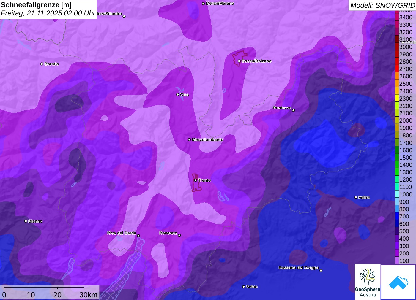Viewport: 416px width, 300px height.
Task: Click the date 'Freitag, 21.11.2025 02:00 Uhr'
Action: (x=48, y=13)
